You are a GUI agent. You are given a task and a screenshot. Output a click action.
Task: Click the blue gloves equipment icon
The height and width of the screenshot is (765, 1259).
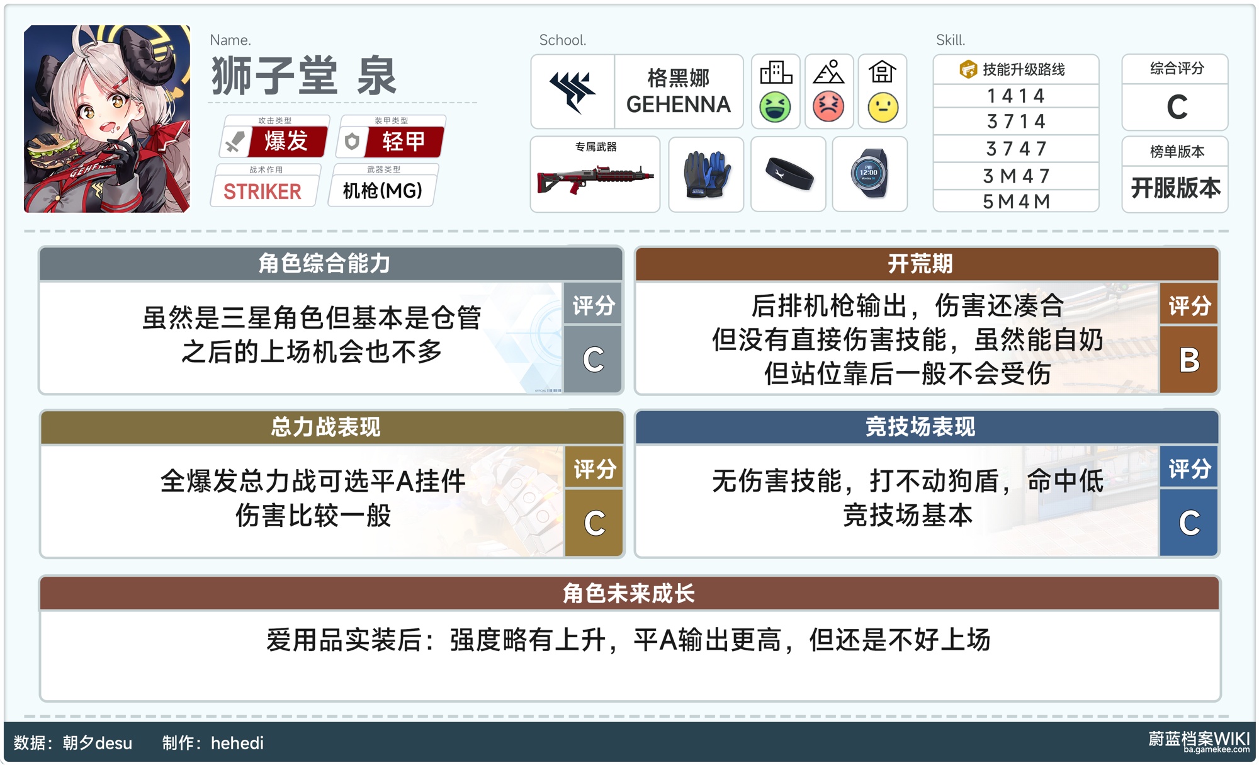[706, 174]
